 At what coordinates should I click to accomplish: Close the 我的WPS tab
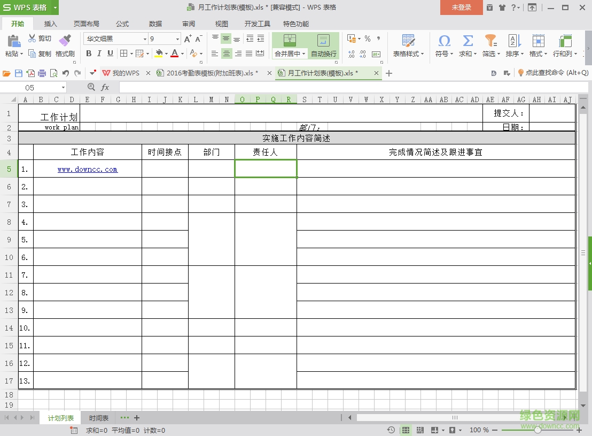click(x=149, y=73)
